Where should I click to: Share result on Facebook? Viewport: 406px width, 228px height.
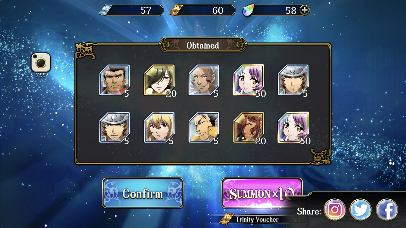tap(387, 209)
